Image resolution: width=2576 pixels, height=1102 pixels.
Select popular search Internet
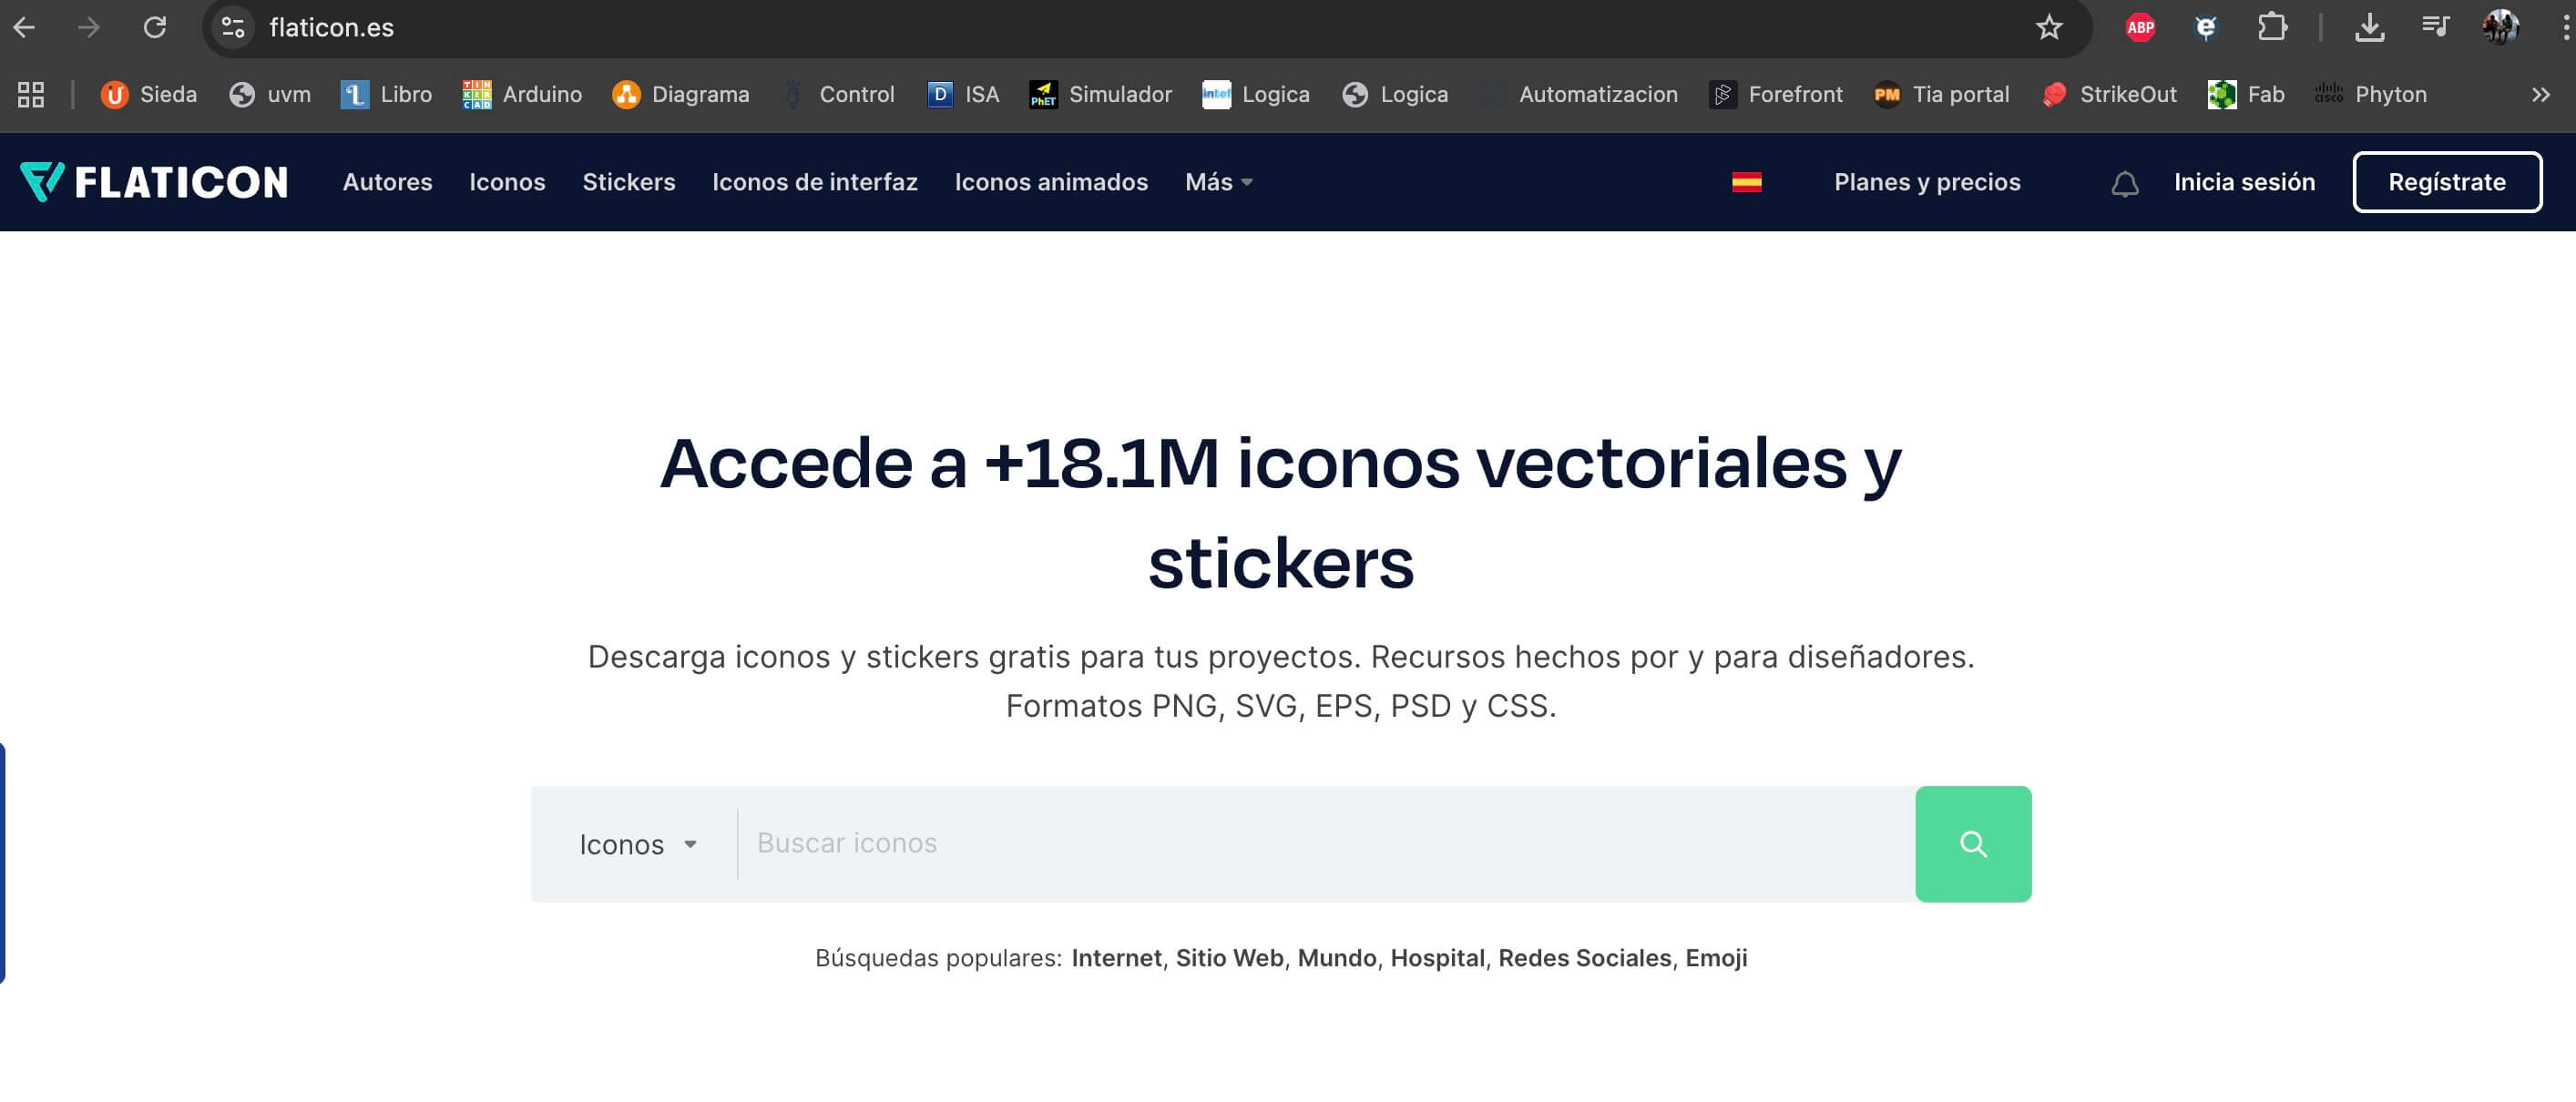tap(1116, 958)
